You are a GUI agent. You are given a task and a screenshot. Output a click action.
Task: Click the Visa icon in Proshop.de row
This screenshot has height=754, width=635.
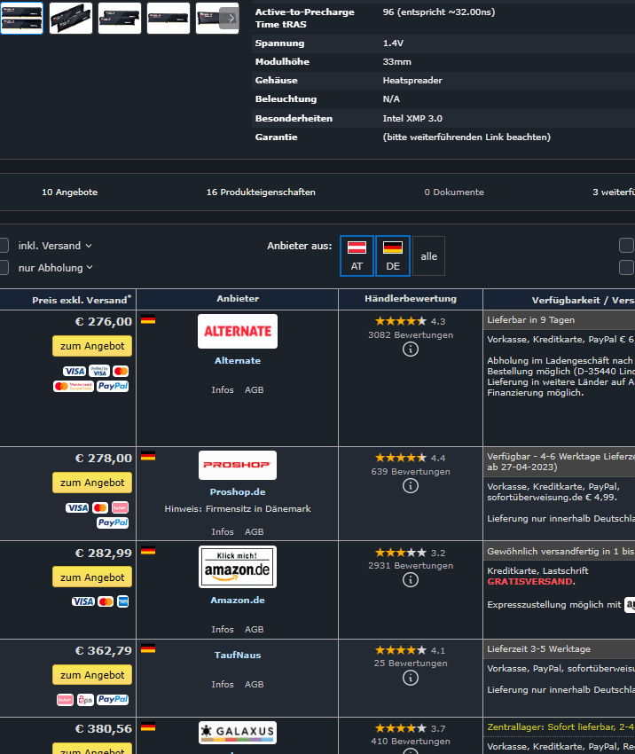77,507
